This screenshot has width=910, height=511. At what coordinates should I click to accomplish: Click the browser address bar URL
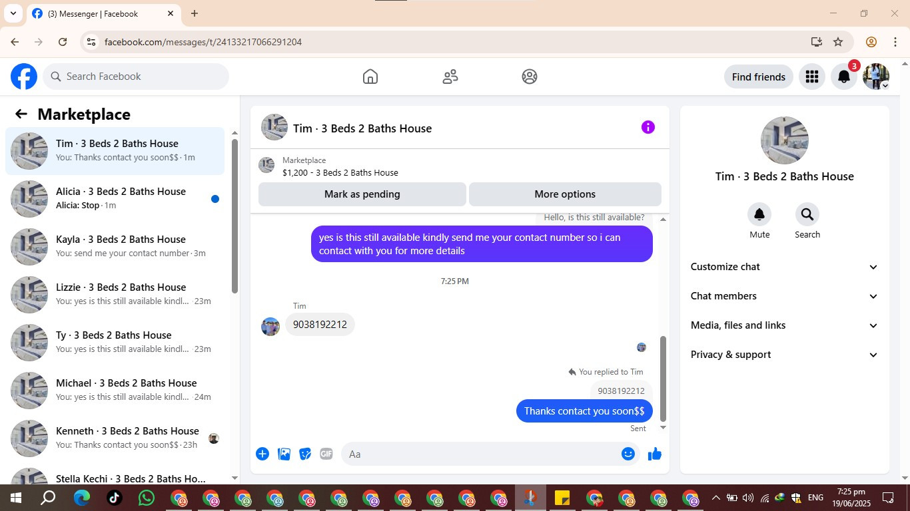203,42
